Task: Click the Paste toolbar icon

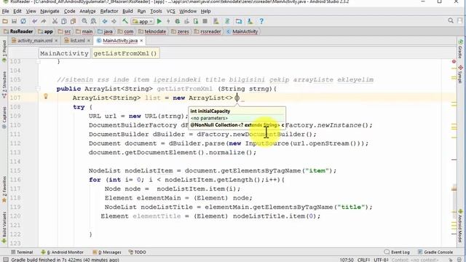Action: click(x=73, y=21)
